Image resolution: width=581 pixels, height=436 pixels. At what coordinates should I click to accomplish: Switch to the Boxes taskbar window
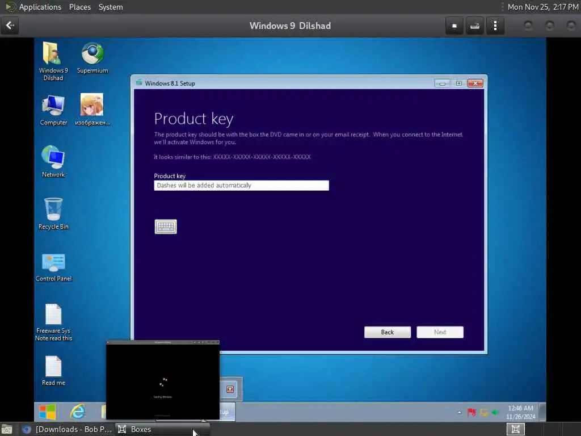tap(162, 429)
